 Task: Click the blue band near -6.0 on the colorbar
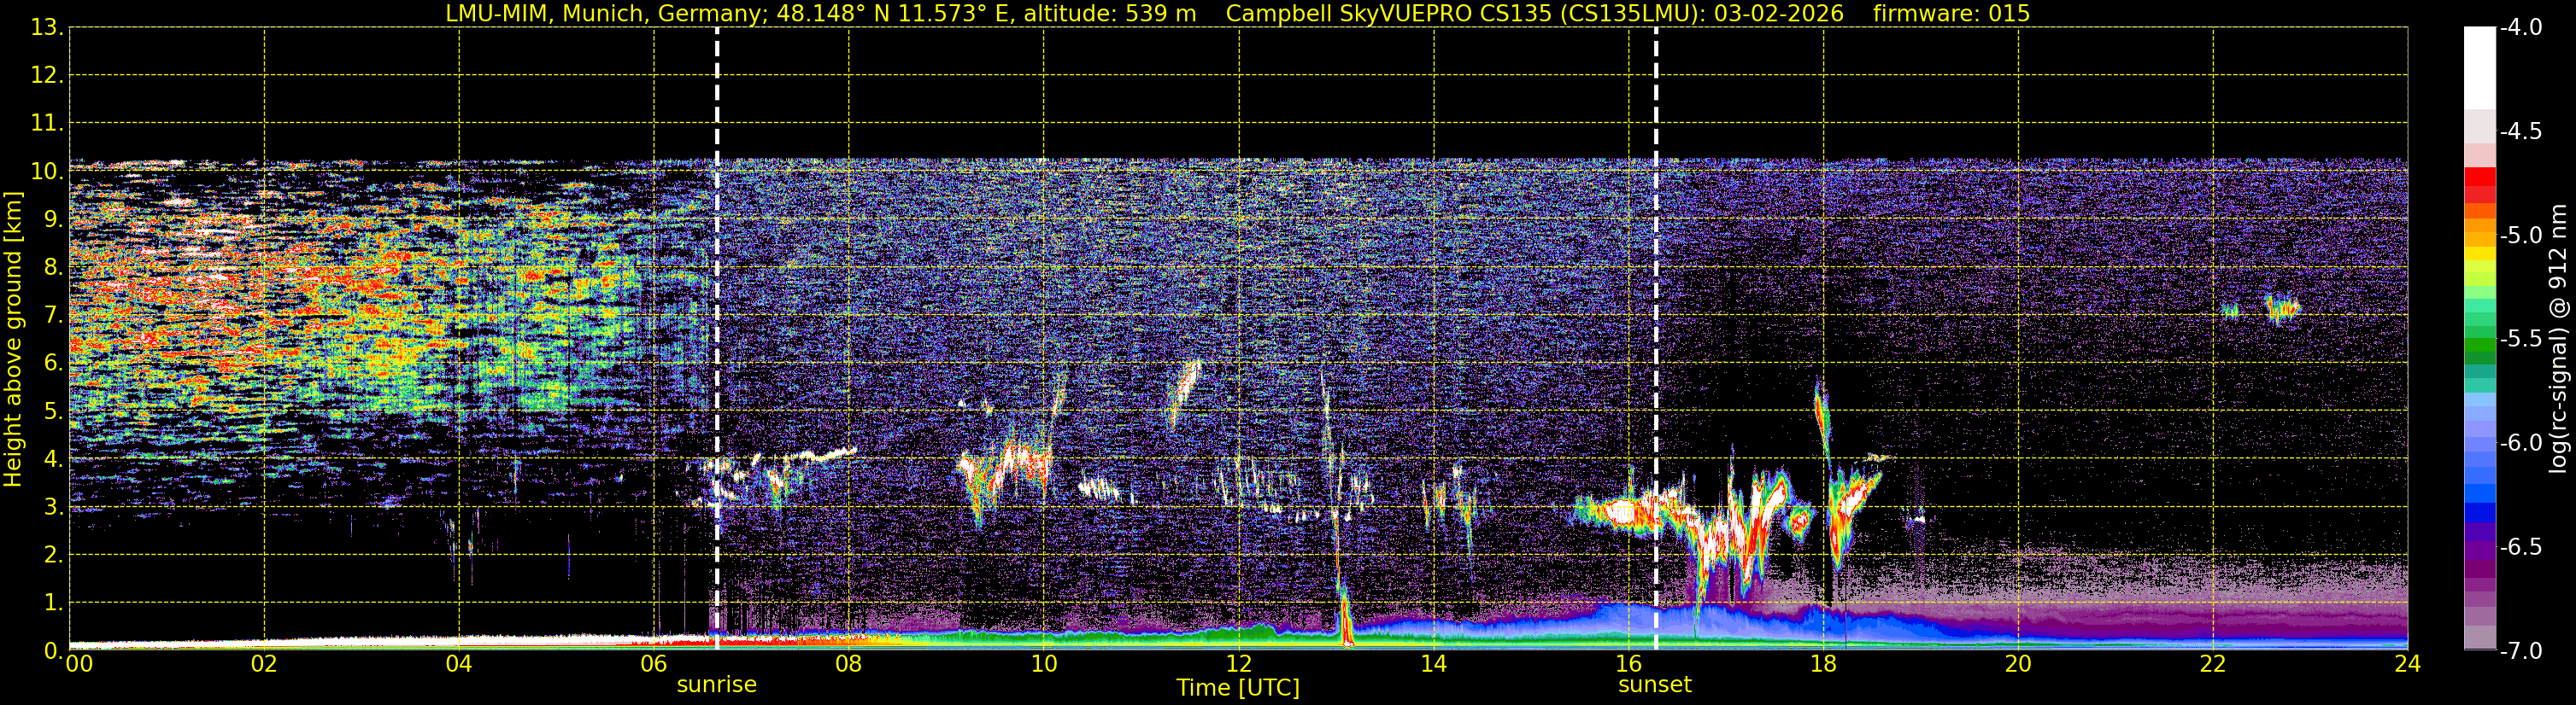[2479, 443]
